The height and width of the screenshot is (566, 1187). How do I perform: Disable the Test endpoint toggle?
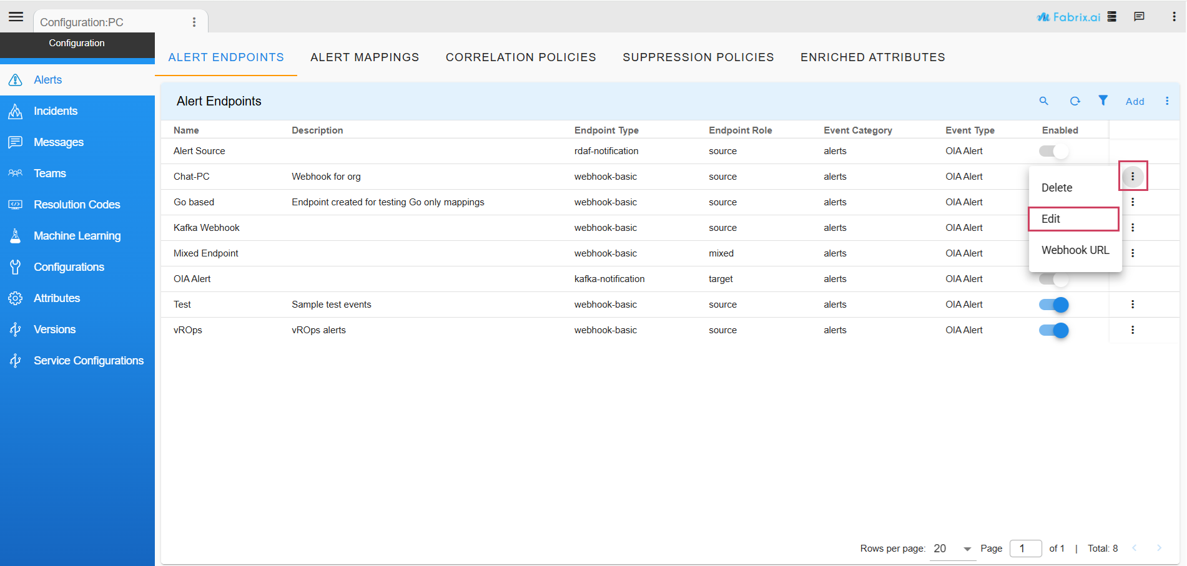(x=1054, y=305)
